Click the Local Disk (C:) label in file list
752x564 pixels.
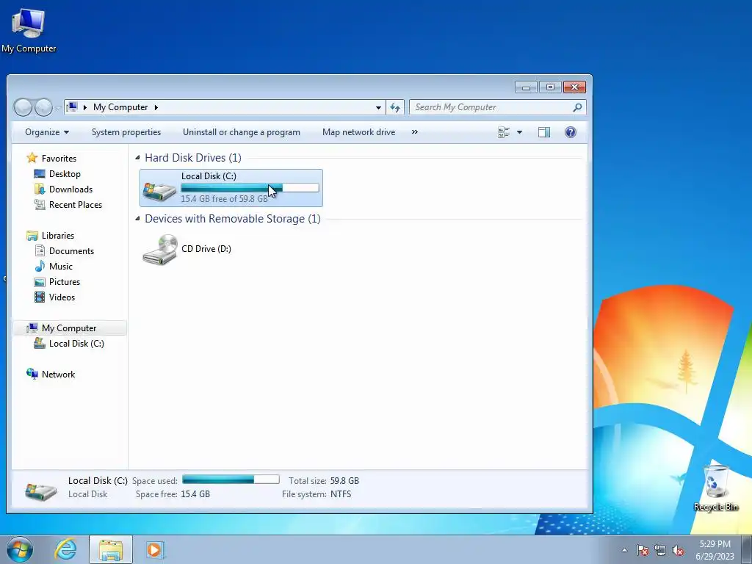pyautogui.click(x=209, y=176)
